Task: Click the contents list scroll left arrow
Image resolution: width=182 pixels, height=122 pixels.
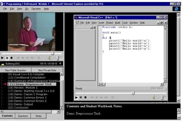Action: tap(1, 112)
